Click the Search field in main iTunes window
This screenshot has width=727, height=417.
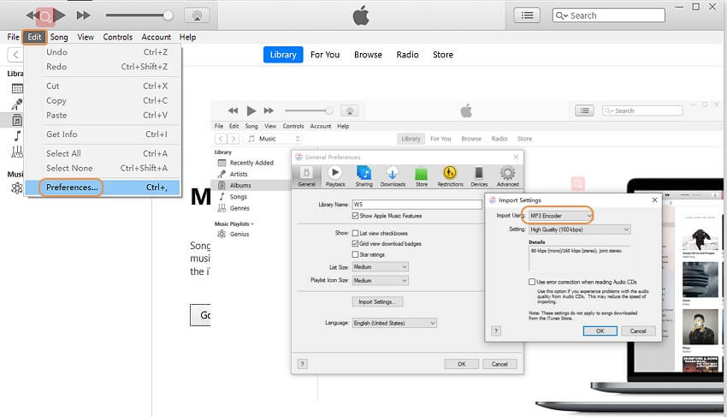pos(609,15)
